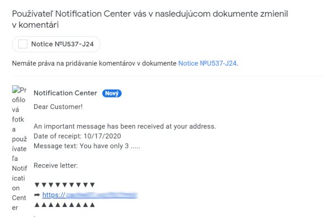Click the document icon in the Notice chip
This screenshot has height=221, width=335.
(x=23, y=44)
